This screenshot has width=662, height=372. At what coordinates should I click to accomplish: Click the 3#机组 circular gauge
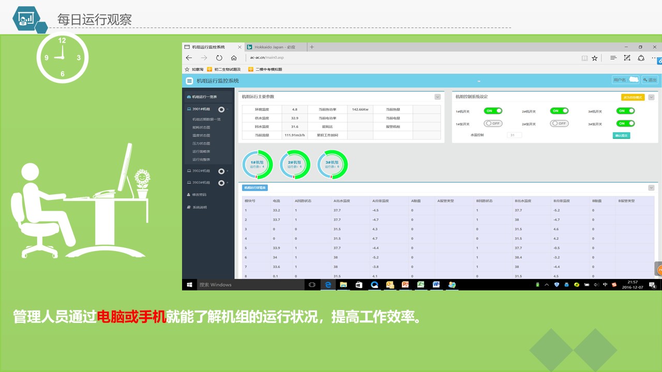(332, 165)
